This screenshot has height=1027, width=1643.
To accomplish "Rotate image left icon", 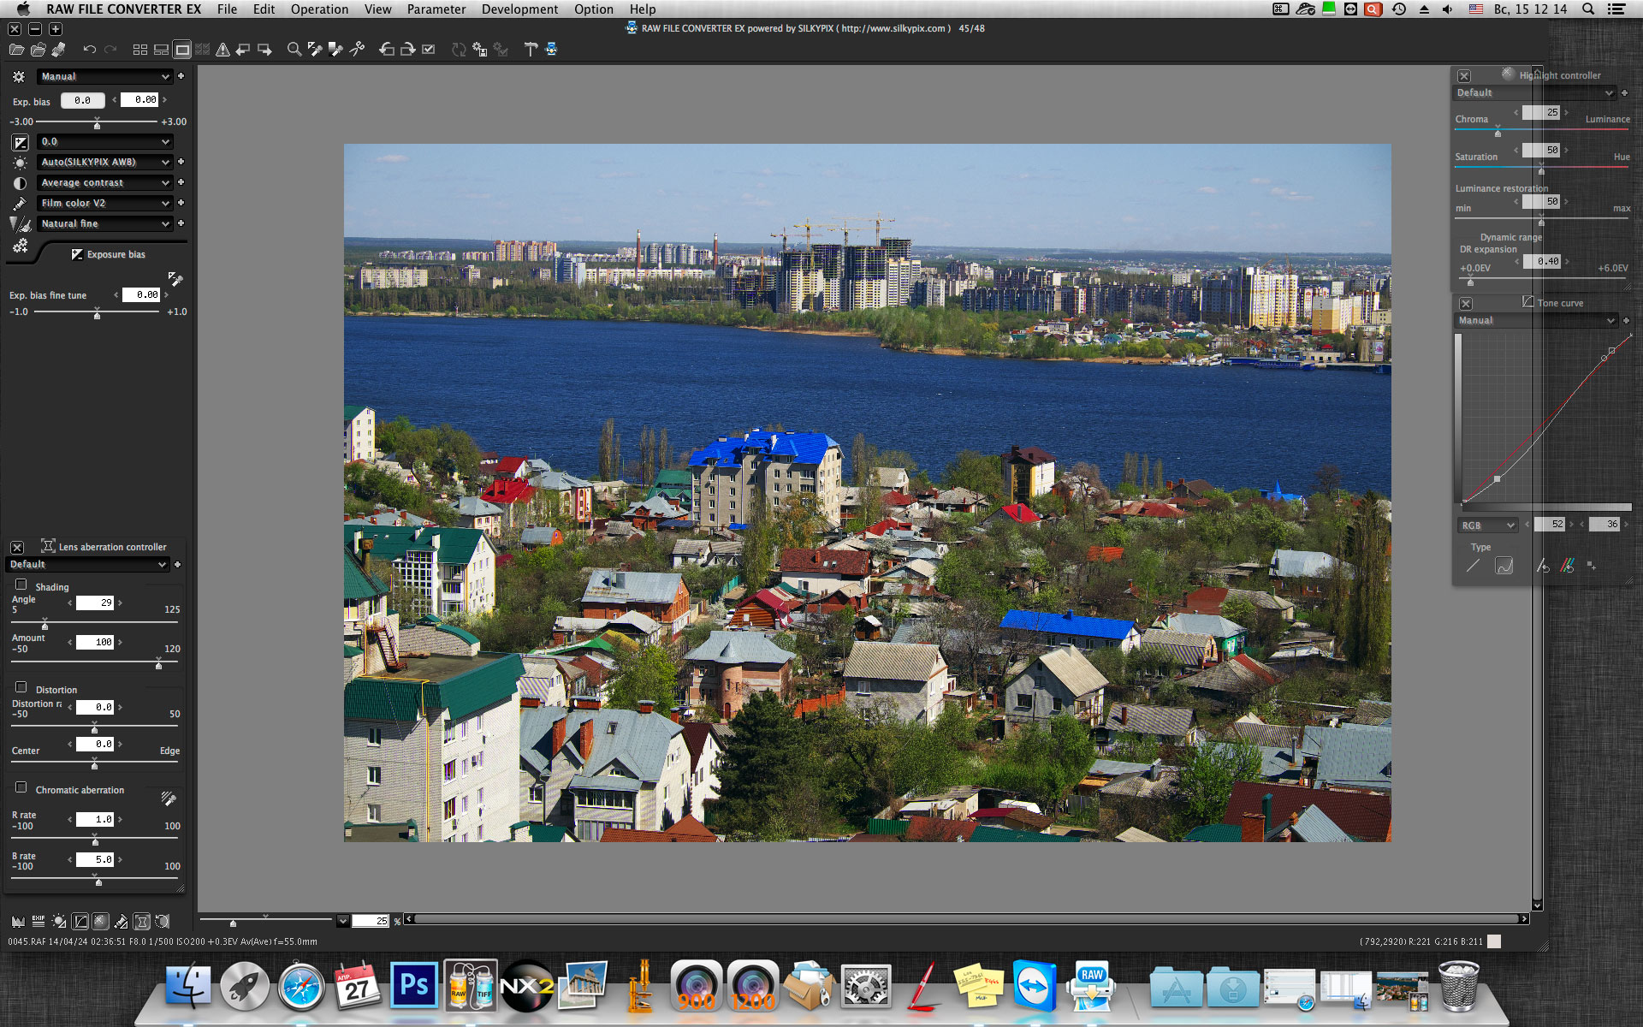I will (x=387, y=50).
